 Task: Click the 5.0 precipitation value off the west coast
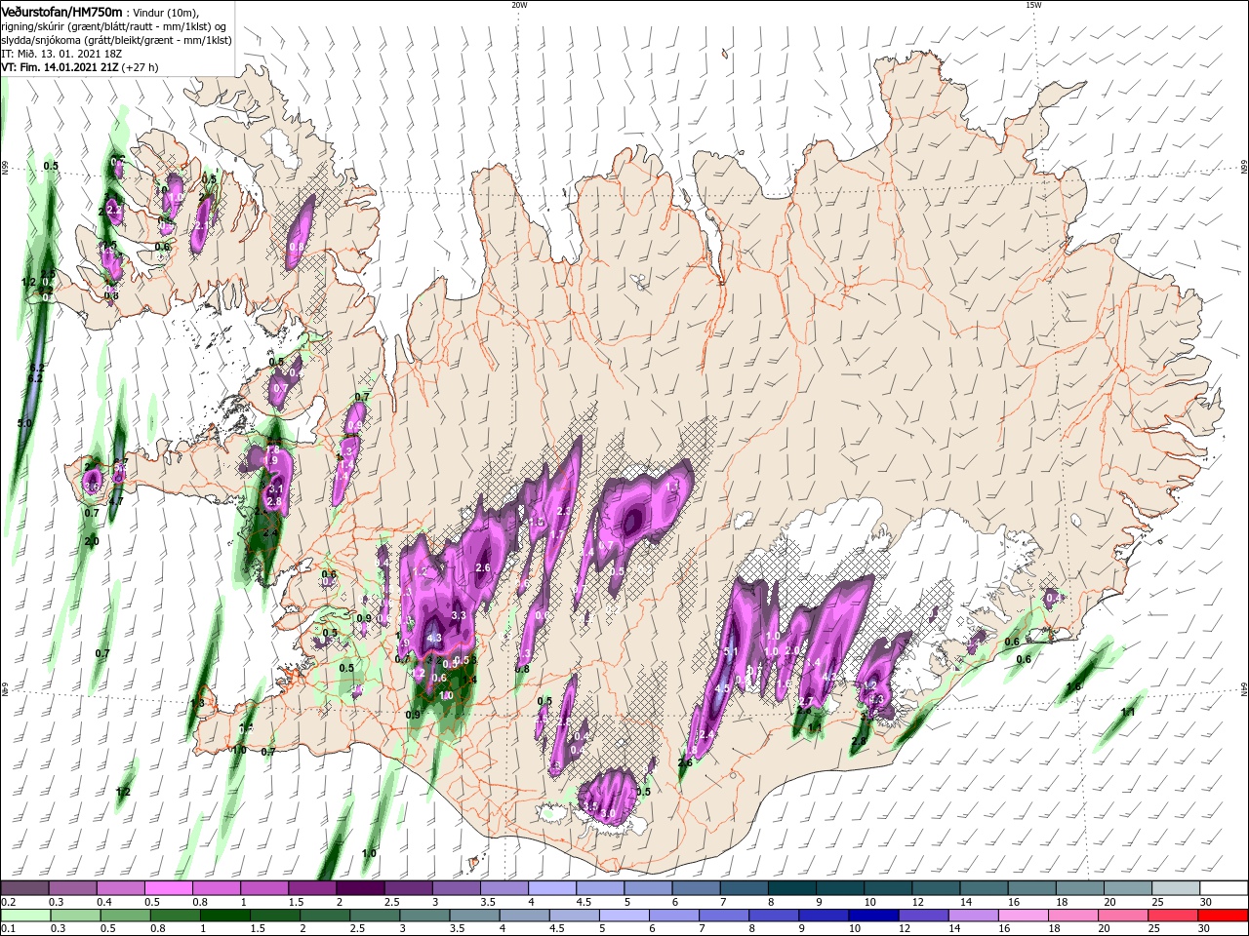pyautogui.click(x=24, y=423)
